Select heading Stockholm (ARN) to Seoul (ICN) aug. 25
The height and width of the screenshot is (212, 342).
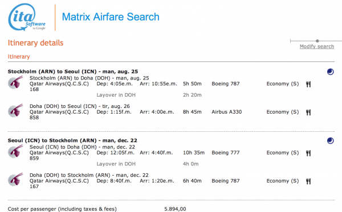(x=73, y=72)
